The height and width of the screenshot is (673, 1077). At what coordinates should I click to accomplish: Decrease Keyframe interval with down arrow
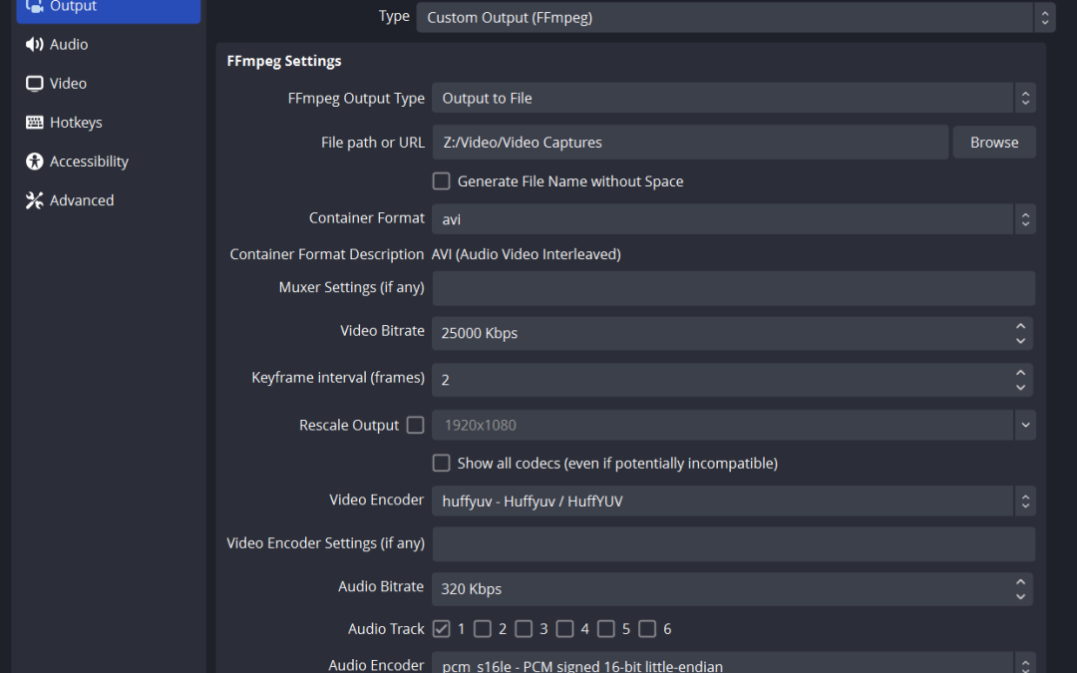[1020, 387]
